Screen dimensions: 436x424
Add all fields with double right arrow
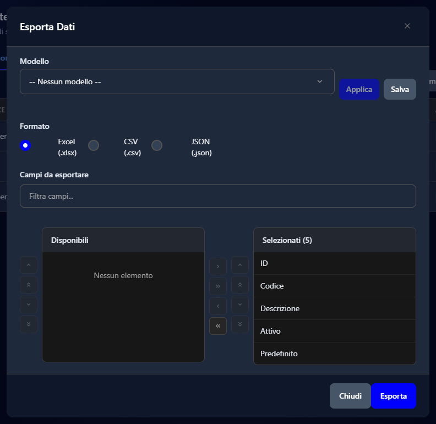217,286
